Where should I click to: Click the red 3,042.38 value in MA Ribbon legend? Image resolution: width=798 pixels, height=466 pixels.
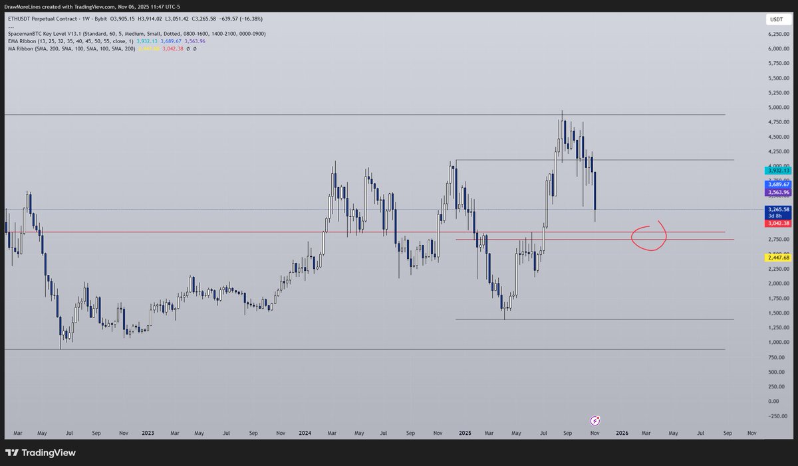172,49
